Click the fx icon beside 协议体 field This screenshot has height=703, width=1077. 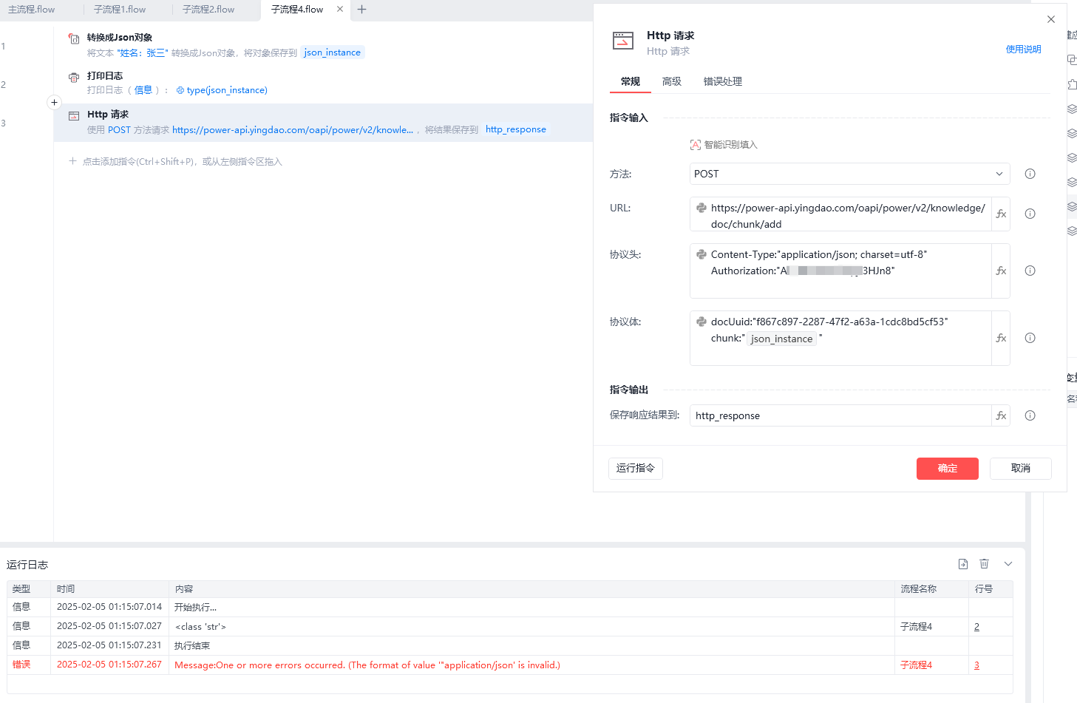pos(1001,339)
